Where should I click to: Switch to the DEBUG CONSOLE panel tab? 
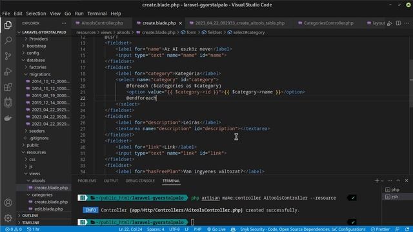[140, 180]
